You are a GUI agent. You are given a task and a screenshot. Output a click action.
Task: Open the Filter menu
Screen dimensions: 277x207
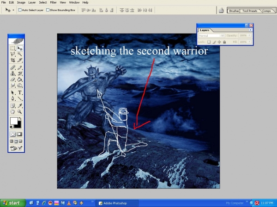[53, 2]
